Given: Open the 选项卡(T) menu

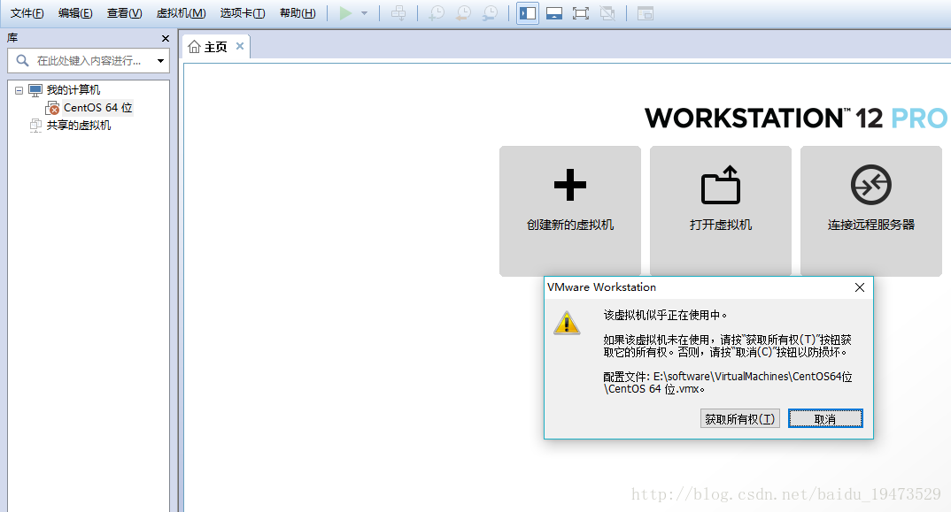Looking at the screenshot, I should pyautogui.click(x=243, y=13).
